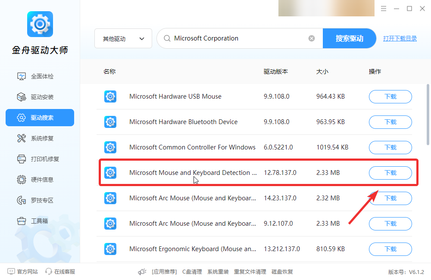Viewport: 431px width, 280px height.
Task: Click gear icon of Microsoft Hardware USB Mouse
Action: pos(110,96)
